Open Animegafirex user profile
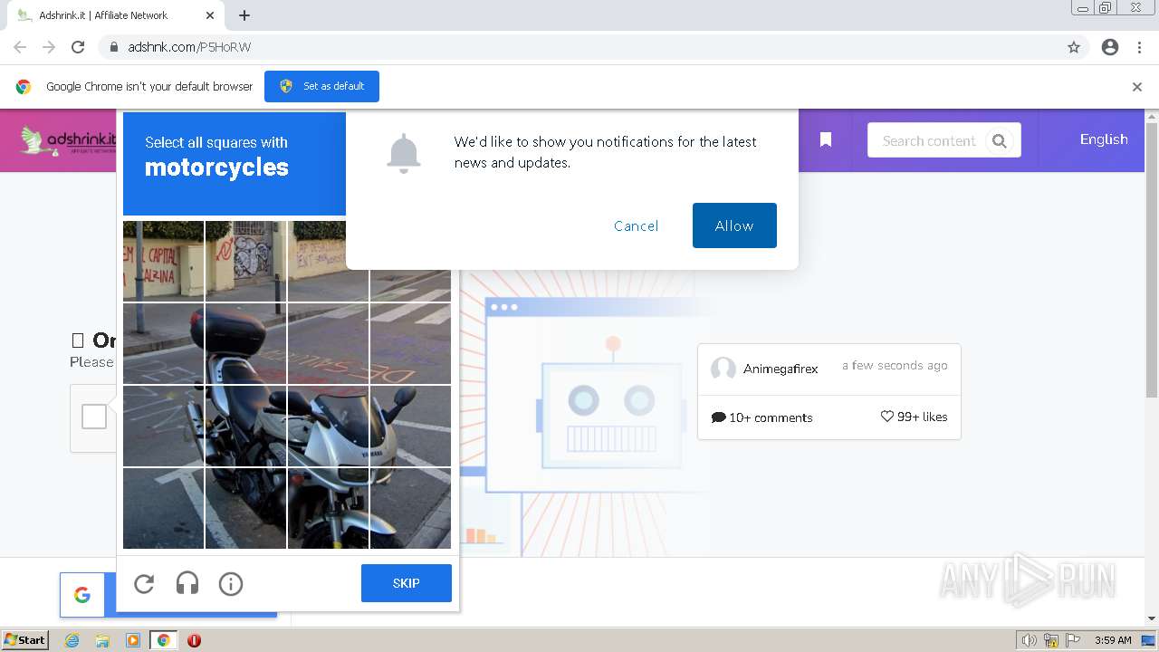The height and width of the screenshot is (652, 1159). [x=781, y=369]
